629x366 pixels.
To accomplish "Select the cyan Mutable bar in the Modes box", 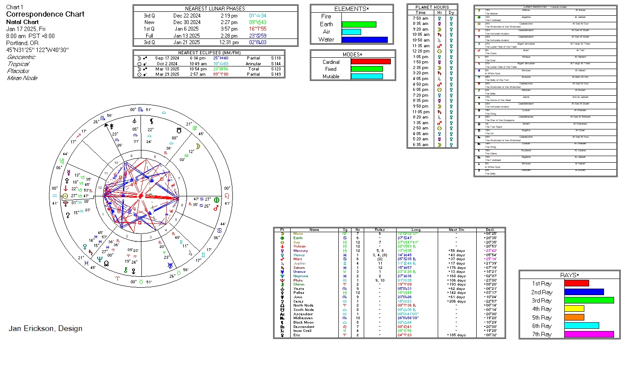I will click(367, 77).
